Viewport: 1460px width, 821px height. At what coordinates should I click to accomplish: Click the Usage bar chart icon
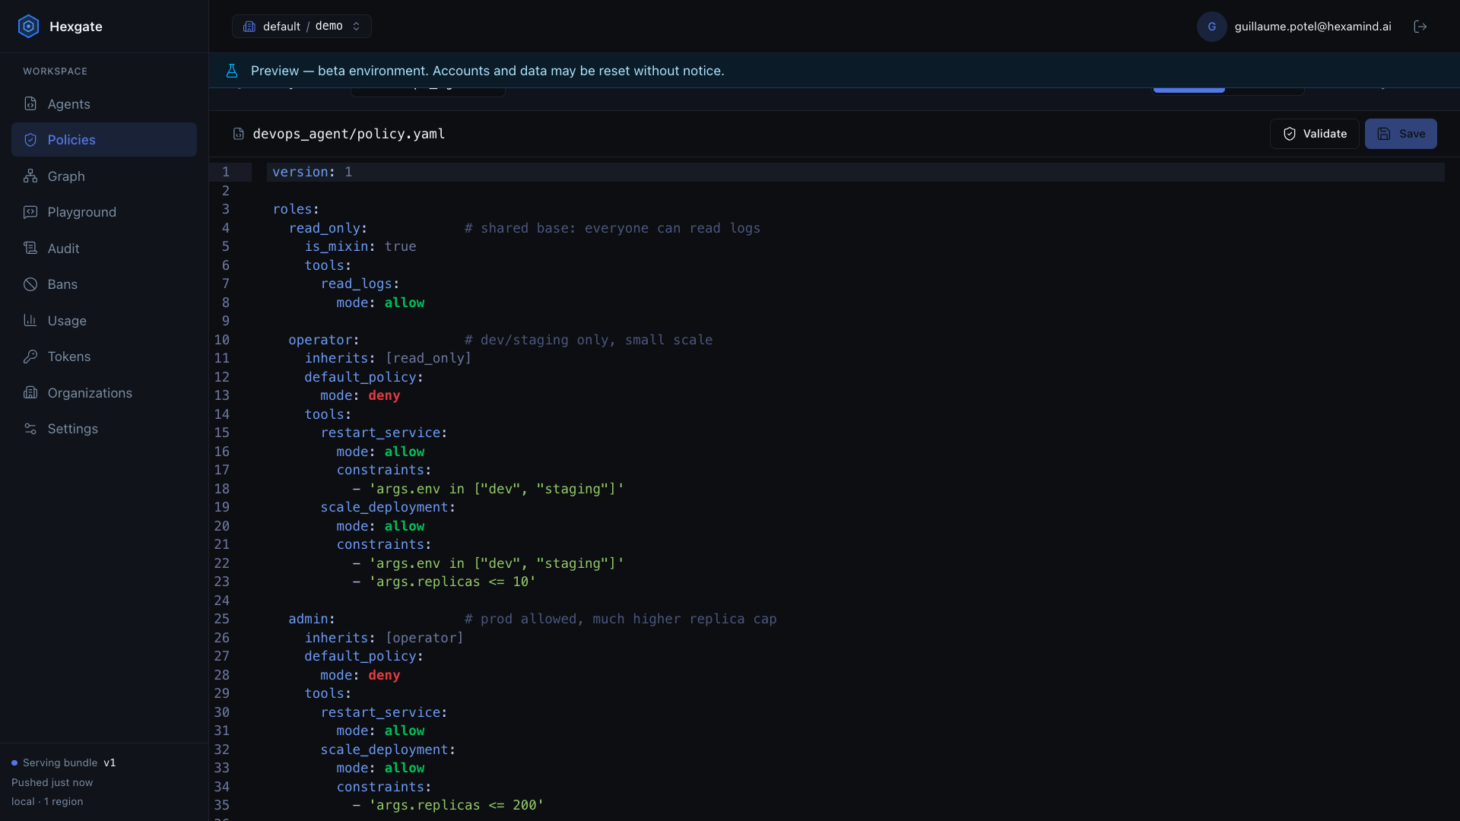tap(30, 320)
